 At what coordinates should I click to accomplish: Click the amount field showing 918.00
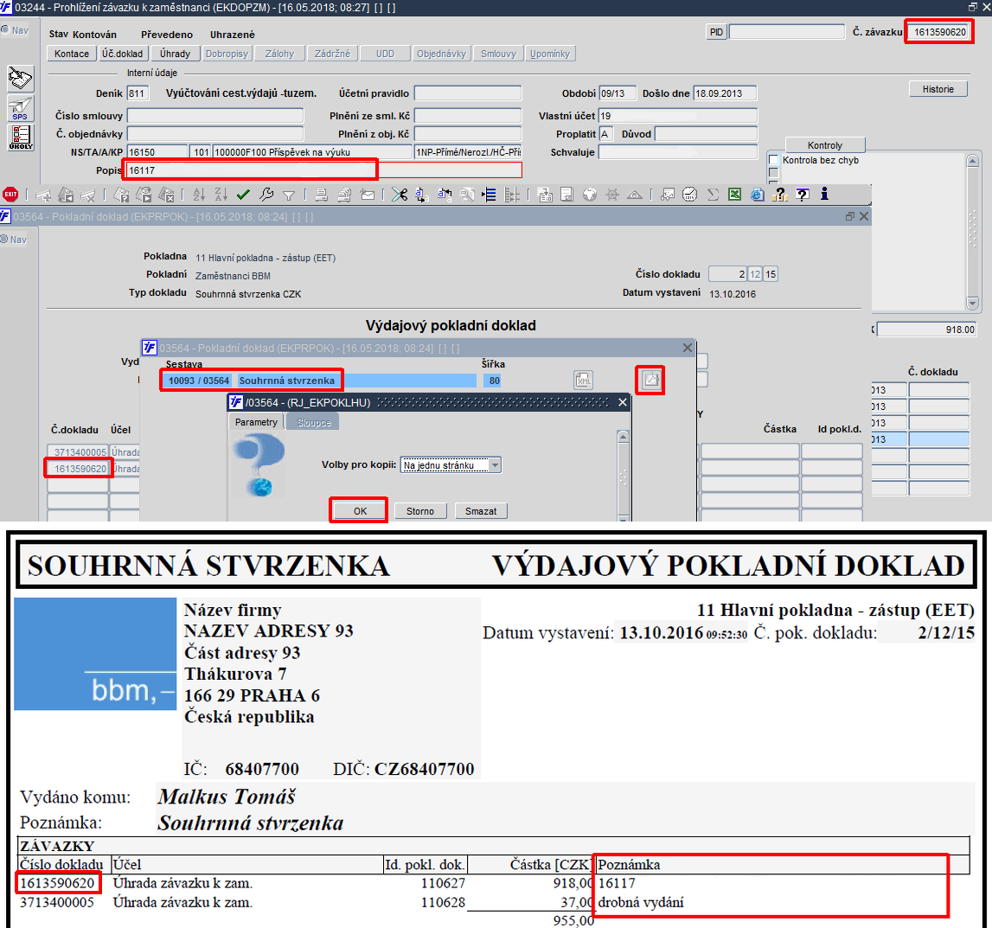click(927, 330)
